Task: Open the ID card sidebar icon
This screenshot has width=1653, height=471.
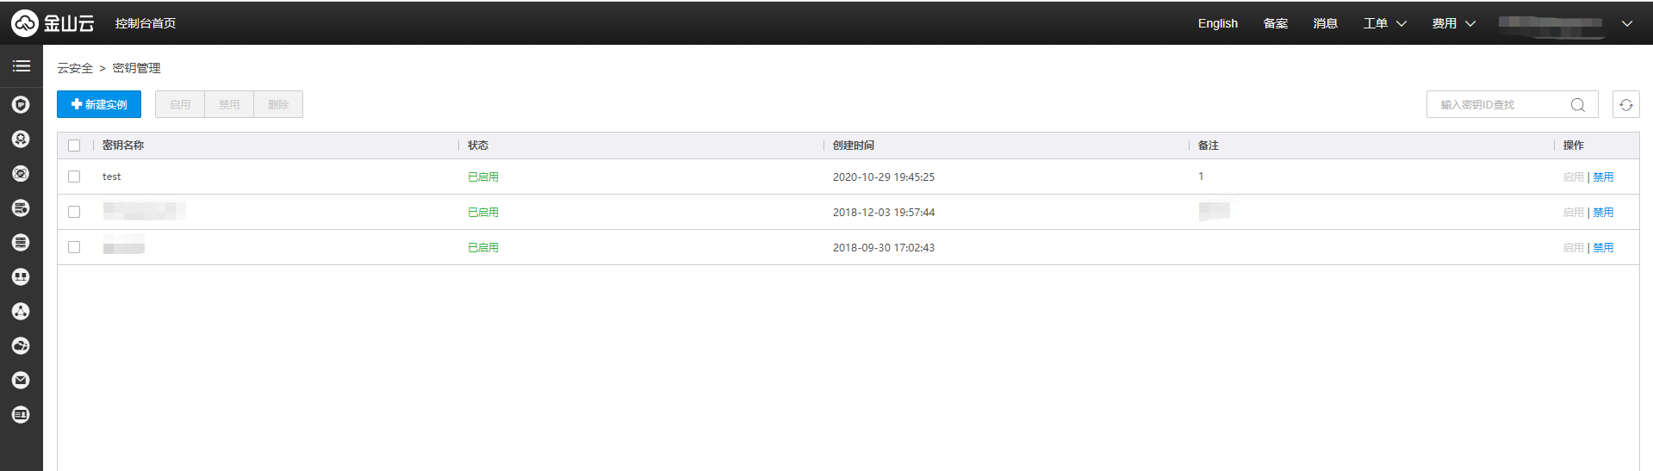Action: point(21,415)
